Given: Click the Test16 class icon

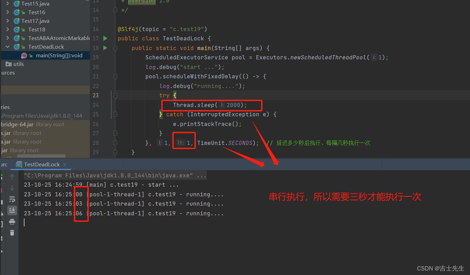Looking at the screenshot, I should [17, 12].
